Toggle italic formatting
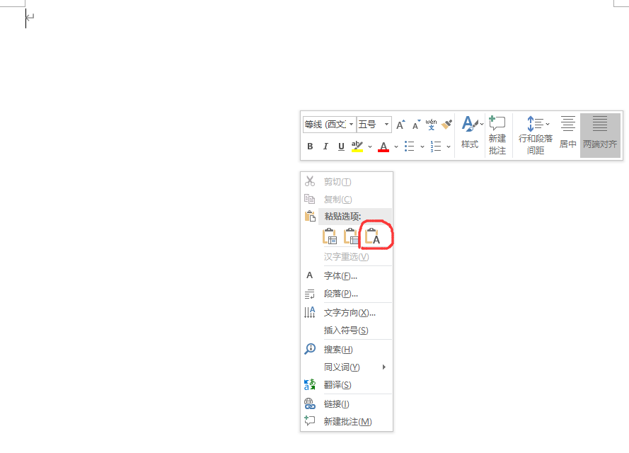Image resolution: width=629 pixels, height=453 pixels. 325,147
